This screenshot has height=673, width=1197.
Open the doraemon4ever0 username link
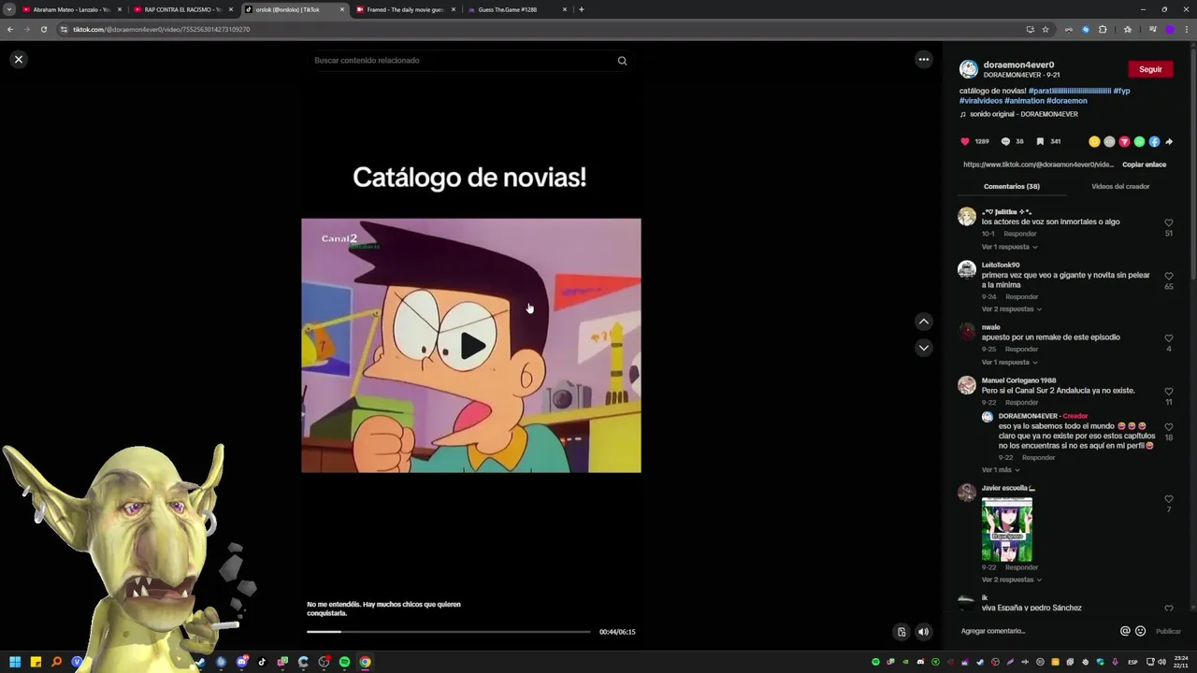point(1018,64)
